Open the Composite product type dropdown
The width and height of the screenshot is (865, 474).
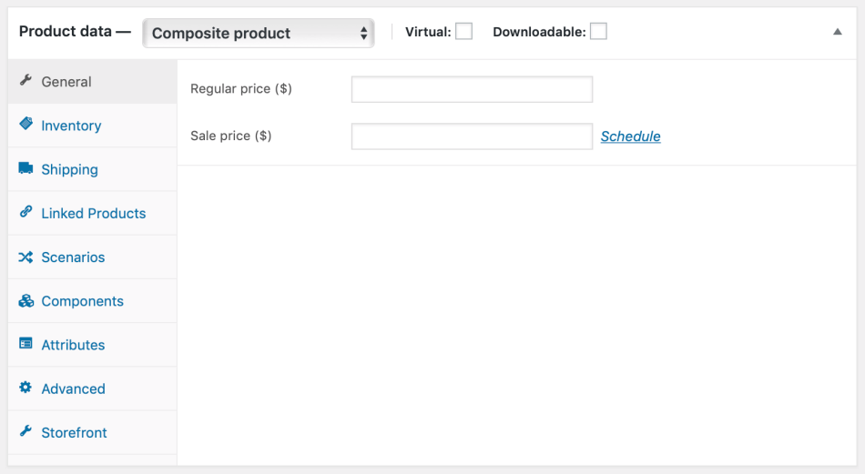259,33
